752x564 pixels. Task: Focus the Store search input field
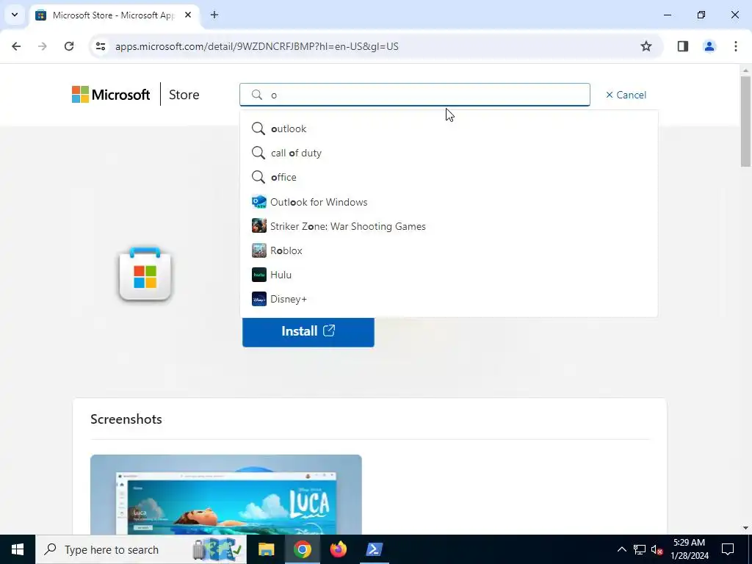415,95
